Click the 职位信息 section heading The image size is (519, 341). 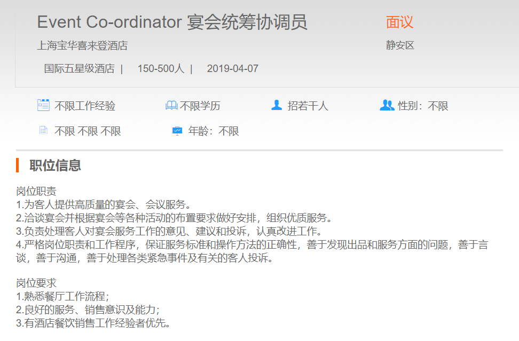click(55, 165)
